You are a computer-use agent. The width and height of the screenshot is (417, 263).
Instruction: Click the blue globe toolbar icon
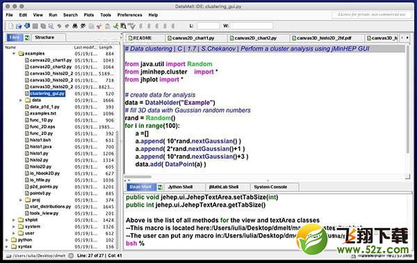[27, 26]
